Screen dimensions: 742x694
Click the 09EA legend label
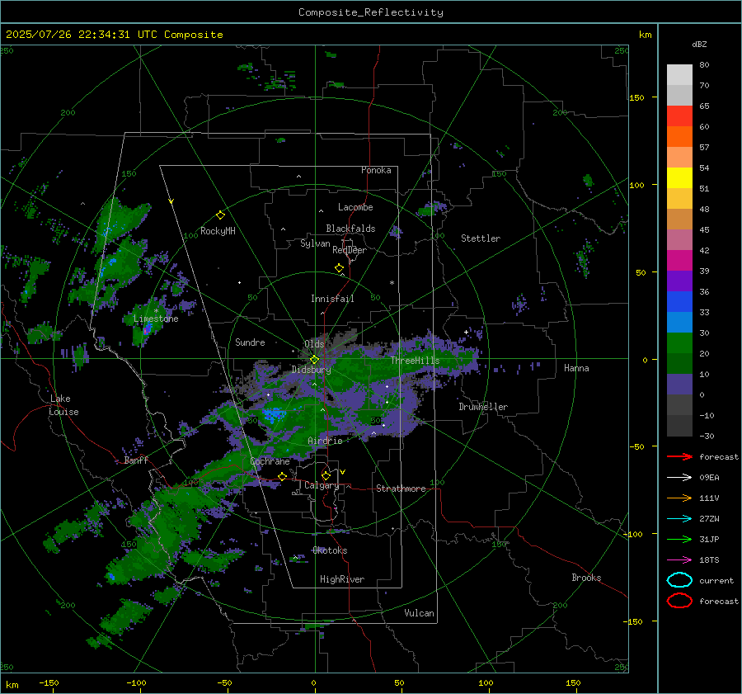[x=709, y=478]
